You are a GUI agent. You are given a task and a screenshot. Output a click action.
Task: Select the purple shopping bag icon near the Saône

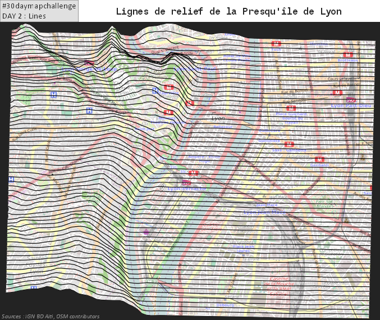point(146,232)
